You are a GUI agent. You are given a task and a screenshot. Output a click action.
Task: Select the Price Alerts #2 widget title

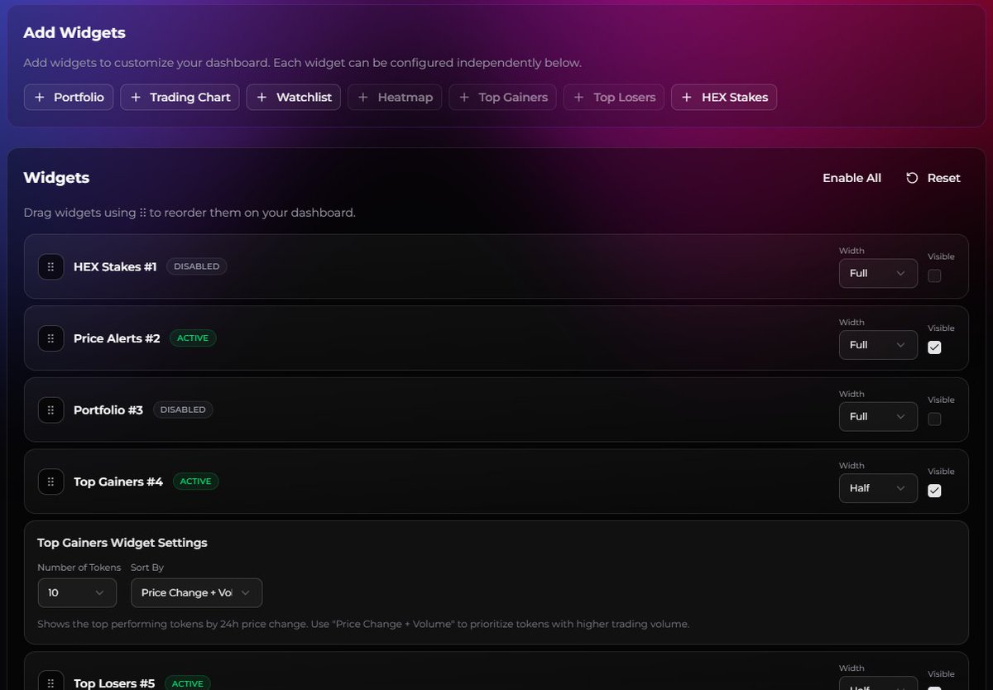click(117, 338)
